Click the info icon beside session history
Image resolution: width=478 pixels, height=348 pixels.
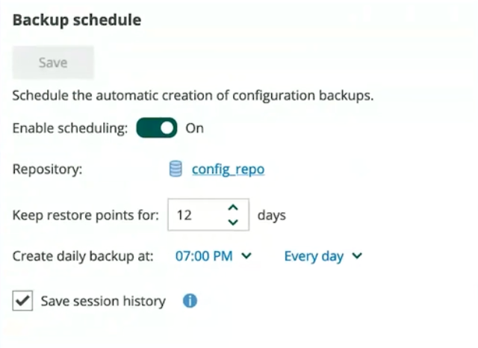click(190, 301)
